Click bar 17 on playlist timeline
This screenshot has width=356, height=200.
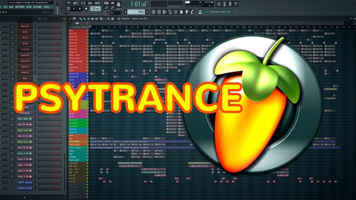pyautogui.click(x=114, y=27)
